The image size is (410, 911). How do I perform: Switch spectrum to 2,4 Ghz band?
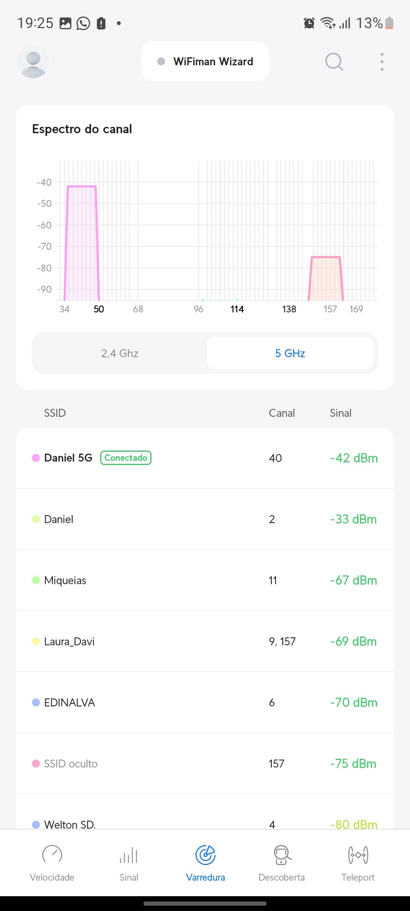click(x=120, y=353)
